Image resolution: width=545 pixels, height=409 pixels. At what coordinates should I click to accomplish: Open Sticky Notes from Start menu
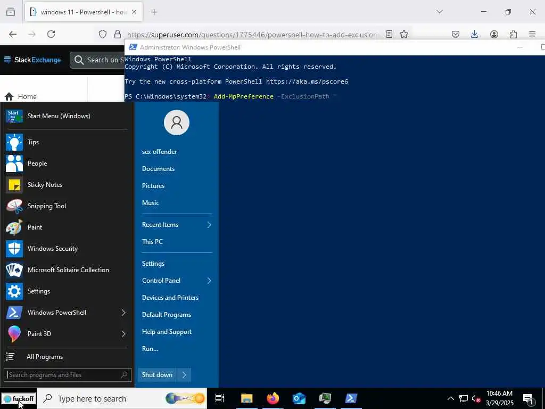[66, 185]
